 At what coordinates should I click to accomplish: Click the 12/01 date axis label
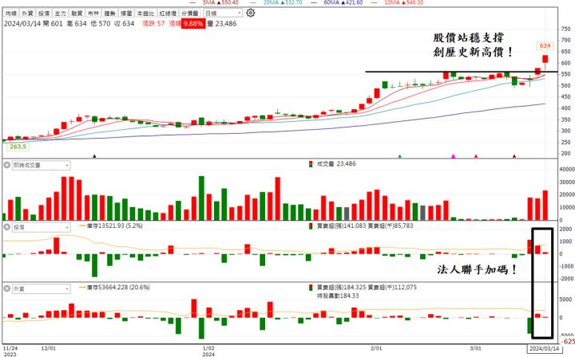49,348
